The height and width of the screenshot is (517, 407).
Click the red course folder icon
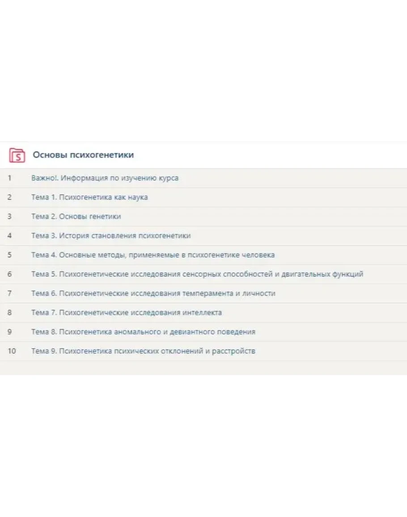pyautogui.click(x=17, y=155)
